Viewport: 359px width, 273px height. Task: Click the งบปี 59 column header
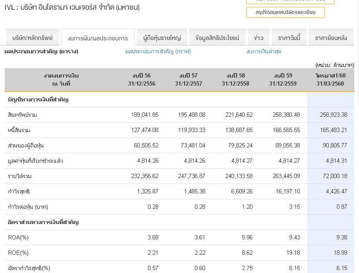click(x=283, y=80)
